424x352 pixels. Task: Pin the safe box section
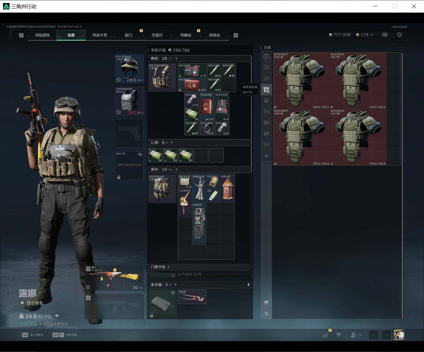(x=248, y=285)
